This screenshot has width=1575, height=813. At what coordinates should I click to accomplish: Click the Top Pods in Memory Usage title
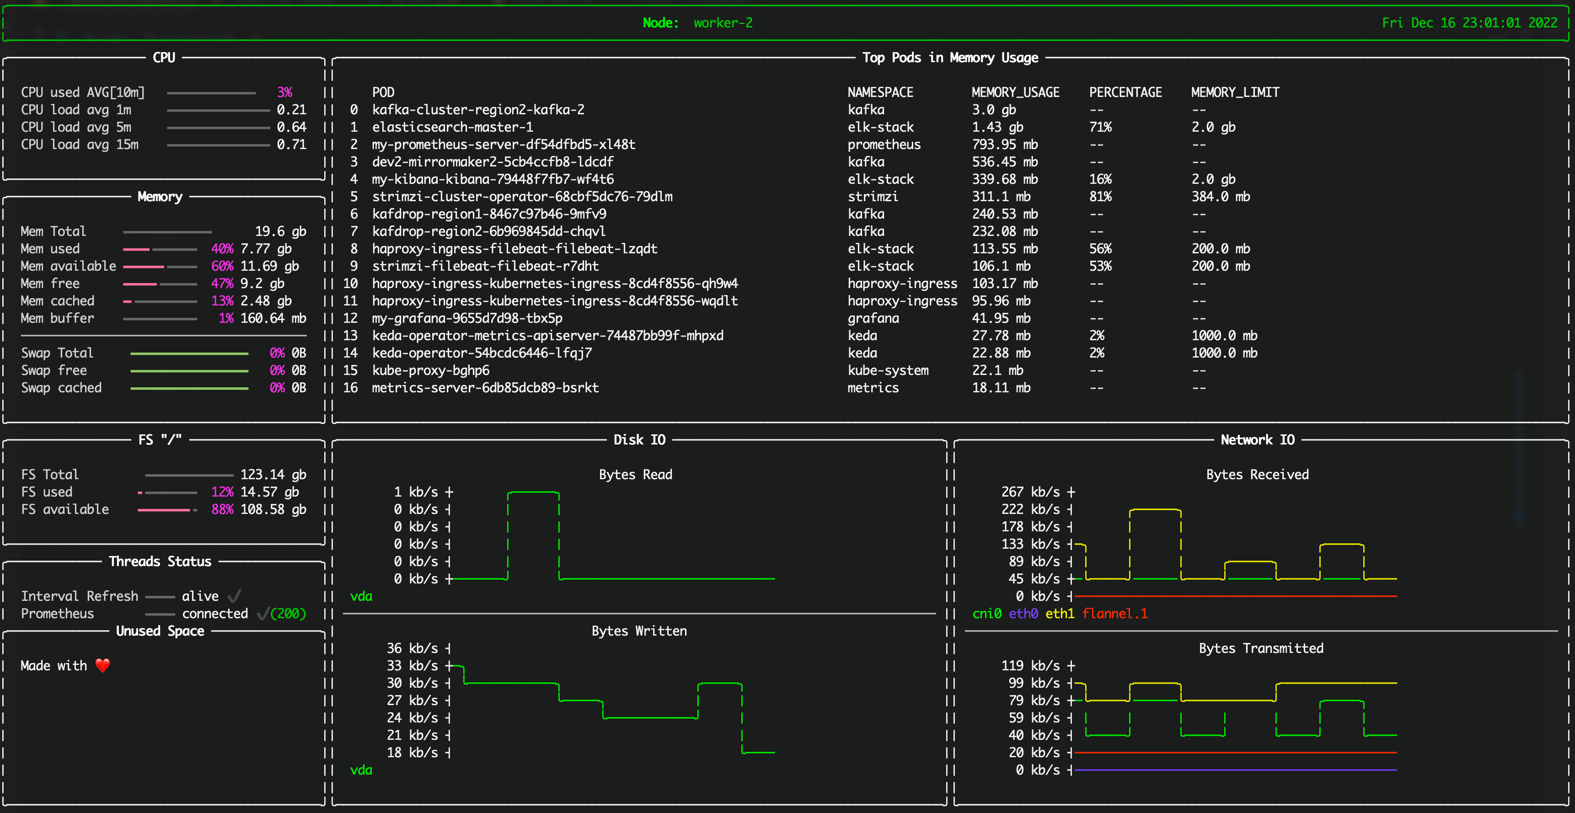[x=949, y=58]
